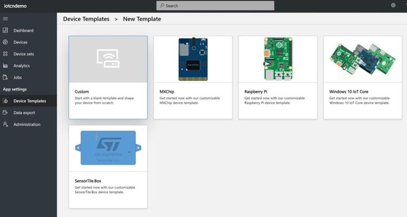Image resolution: width=407 pixels, height=217 pixels.
Task: Choose the SensorTile.Box template card
Action: tap(108, 167)
